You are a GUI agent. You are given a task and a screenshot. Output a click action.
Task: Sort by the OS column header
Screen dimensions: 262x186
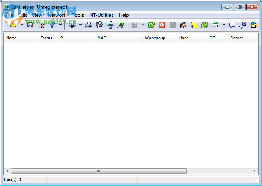218,38
